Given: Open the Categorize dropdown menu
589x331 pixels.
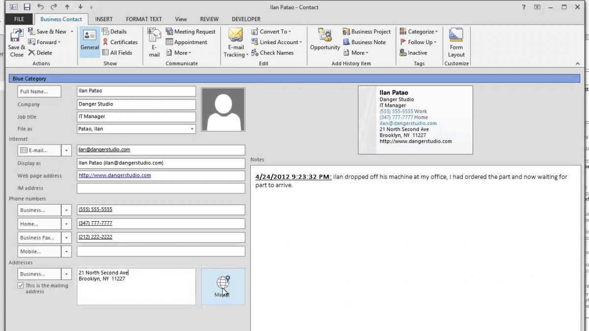Looking at the screenshot, I should (419, 31).
